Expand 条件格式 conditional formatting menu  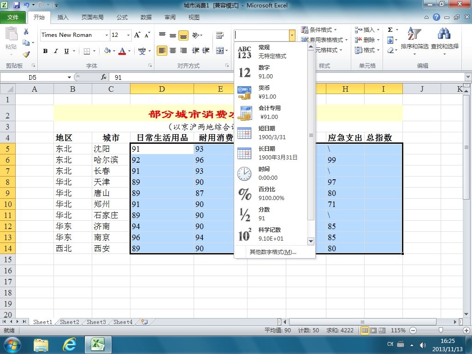pos(319,30)
